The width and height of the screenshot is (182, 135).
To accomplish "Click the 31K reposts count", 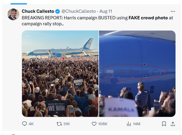I will pyautogui.click(x=67, y=124).
